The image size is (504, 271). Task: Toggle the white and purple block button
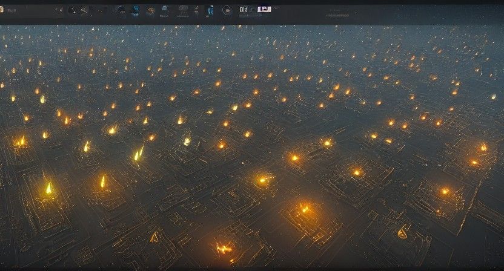tap(264, 9)
